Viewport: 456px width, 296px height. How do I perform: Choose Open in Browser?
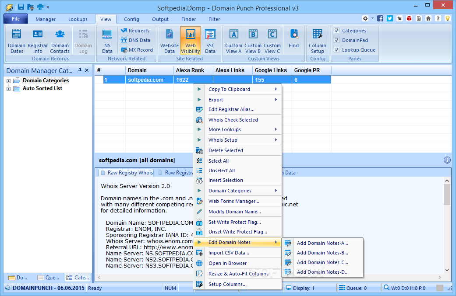tap(237, 263)
